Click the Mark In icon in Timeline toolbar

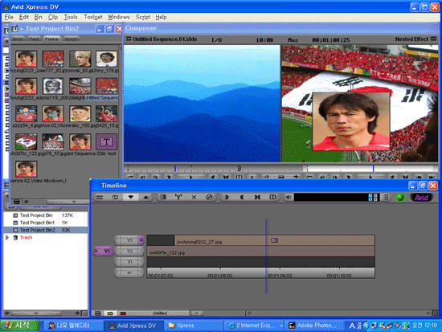click(x=226, y=197)
